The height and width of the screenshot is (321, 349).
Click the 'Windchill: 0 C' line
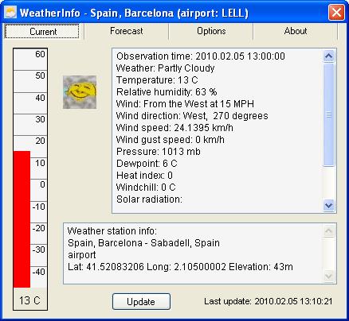click(x=146, y=188)
